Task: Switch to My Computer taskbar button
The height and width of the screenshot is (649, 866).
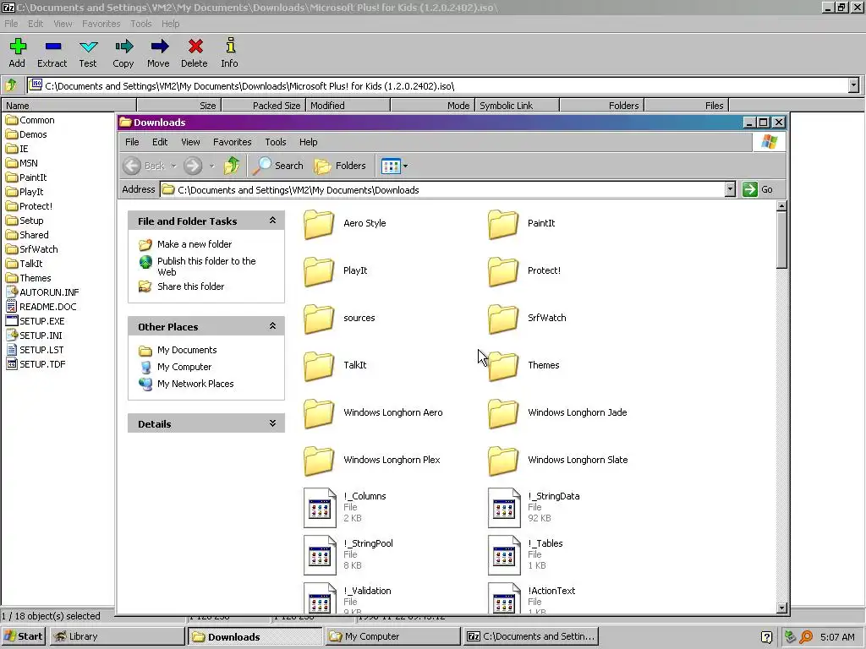Action: tap(392, 636)
